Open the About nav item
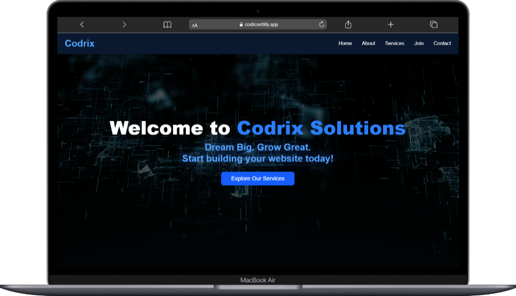Screen dimensions: 516x296 click(368, 44)
